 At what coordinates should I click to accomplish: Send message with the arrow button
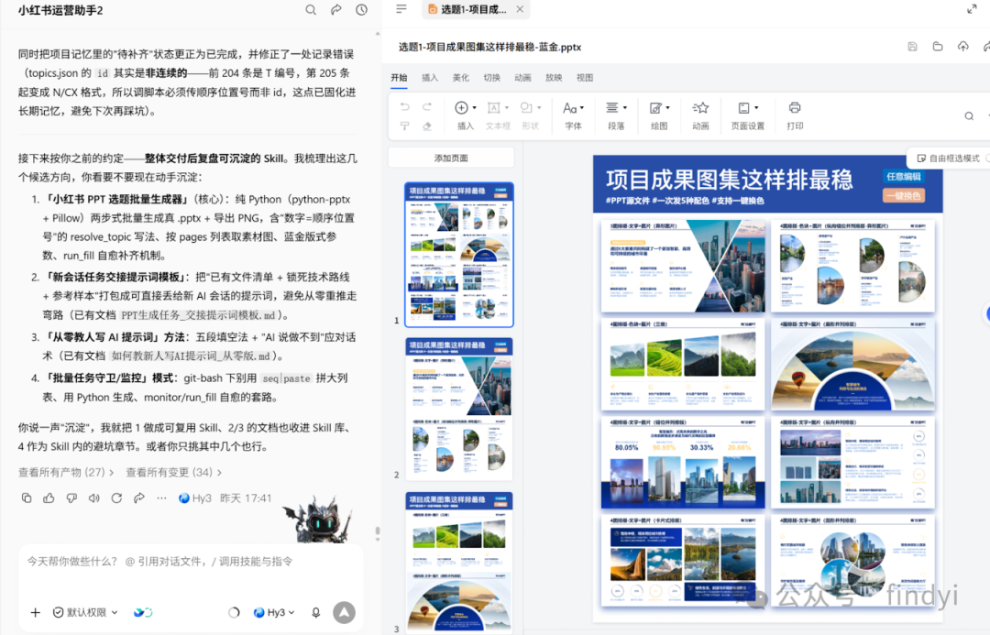tap(344, 612)
